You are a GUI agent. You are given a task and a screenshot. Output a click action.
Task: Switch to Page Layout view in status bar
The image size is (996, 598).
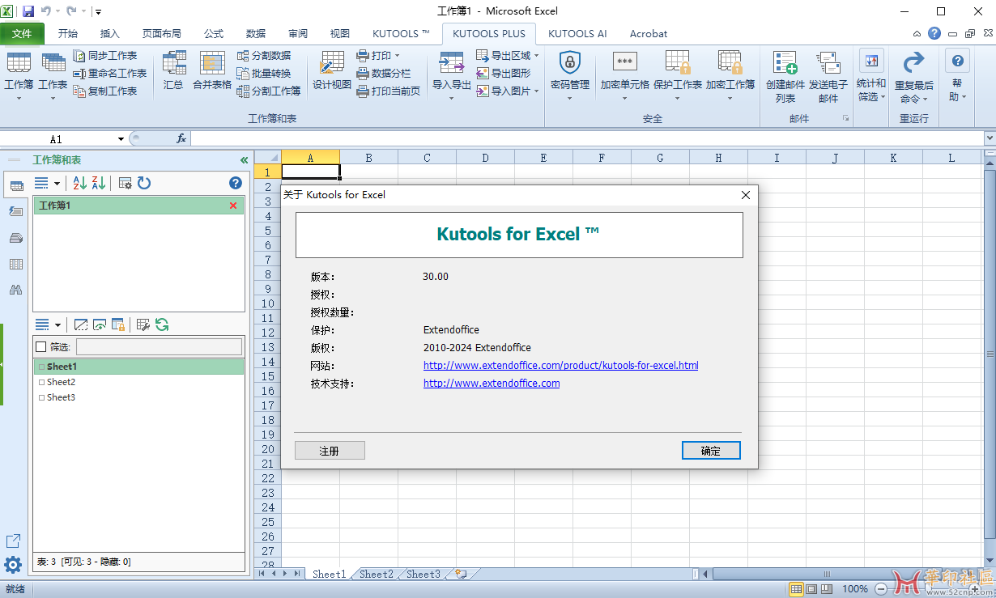point(812,589)
